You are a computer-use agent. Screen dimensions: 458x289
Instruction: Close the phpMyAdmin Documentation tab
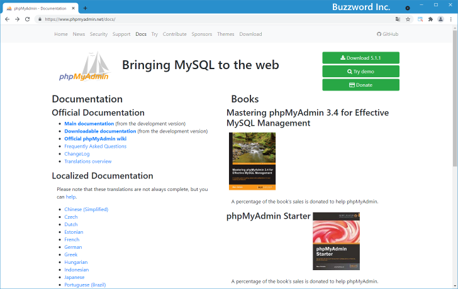click(74, 8)
